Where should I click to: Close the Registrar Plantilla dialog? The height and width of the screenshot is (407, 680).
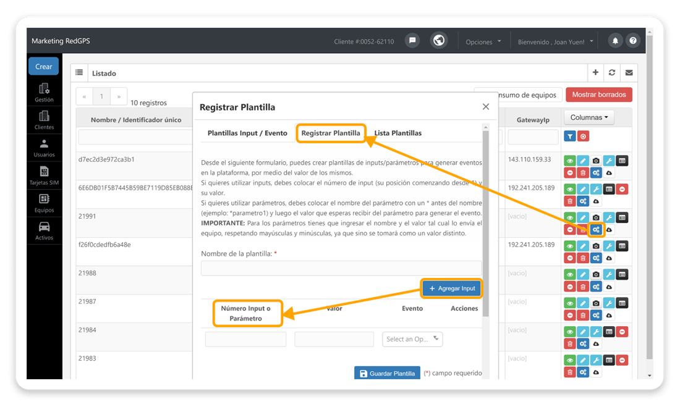coord(486,107)
